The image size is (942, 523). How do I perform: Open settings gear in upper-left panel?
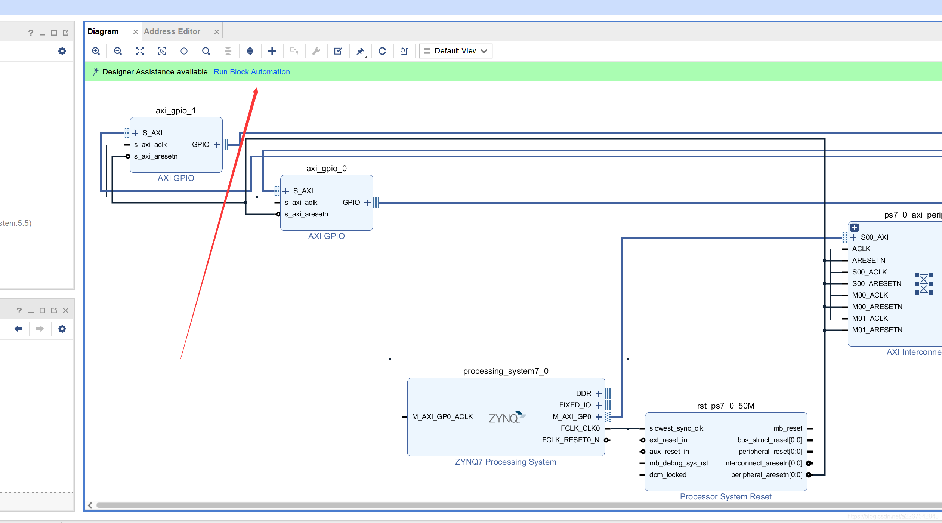point(62,51)
